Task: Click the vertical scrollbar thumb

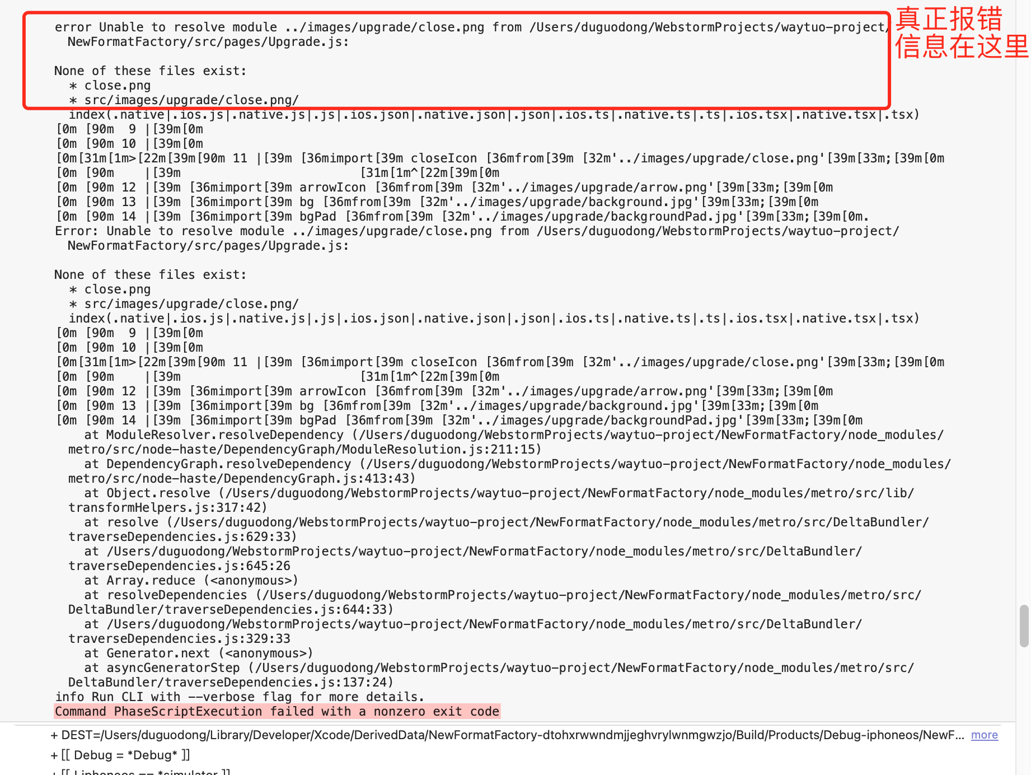Action: pos(1024,625)
